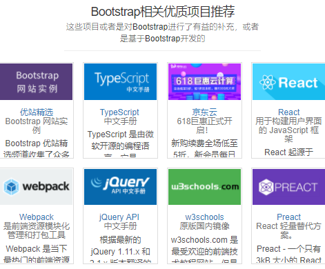Click the text 用于构建用户界面的 JavaScript 框架
The height and width of the screenshot is (269, 325).
(288, 130)
